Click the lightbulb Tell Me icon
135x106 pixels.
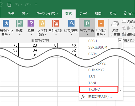tap(125, 13)
